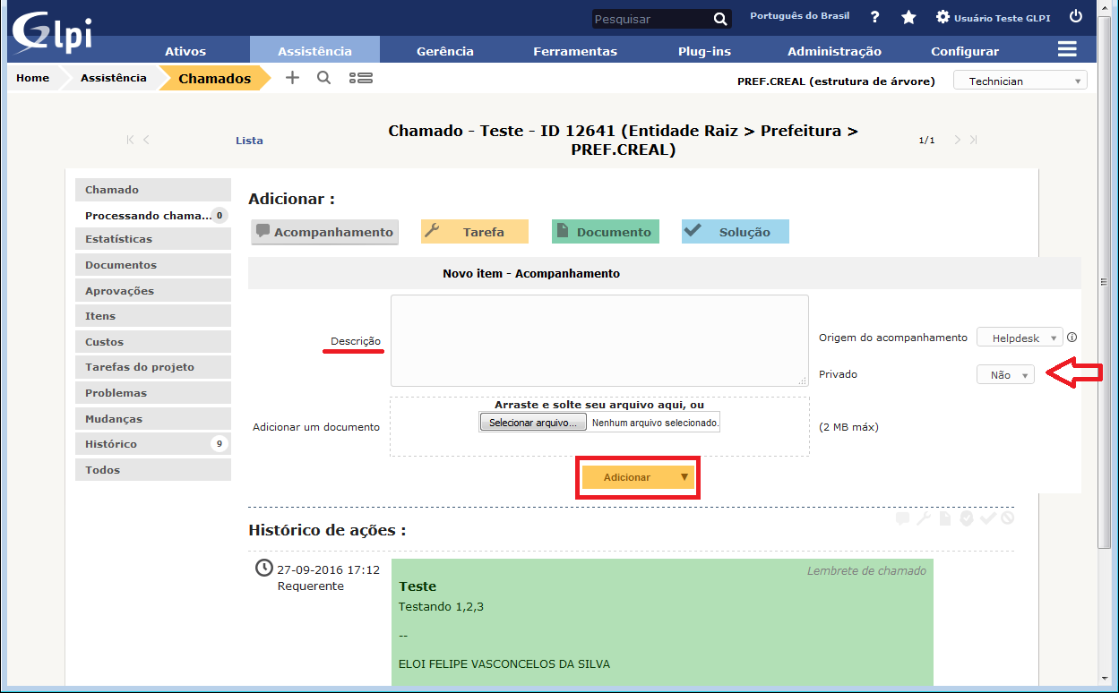
Task: Open the Privado dropdown set to Não
Action: pyautogui.click(x=1005, y=375)
